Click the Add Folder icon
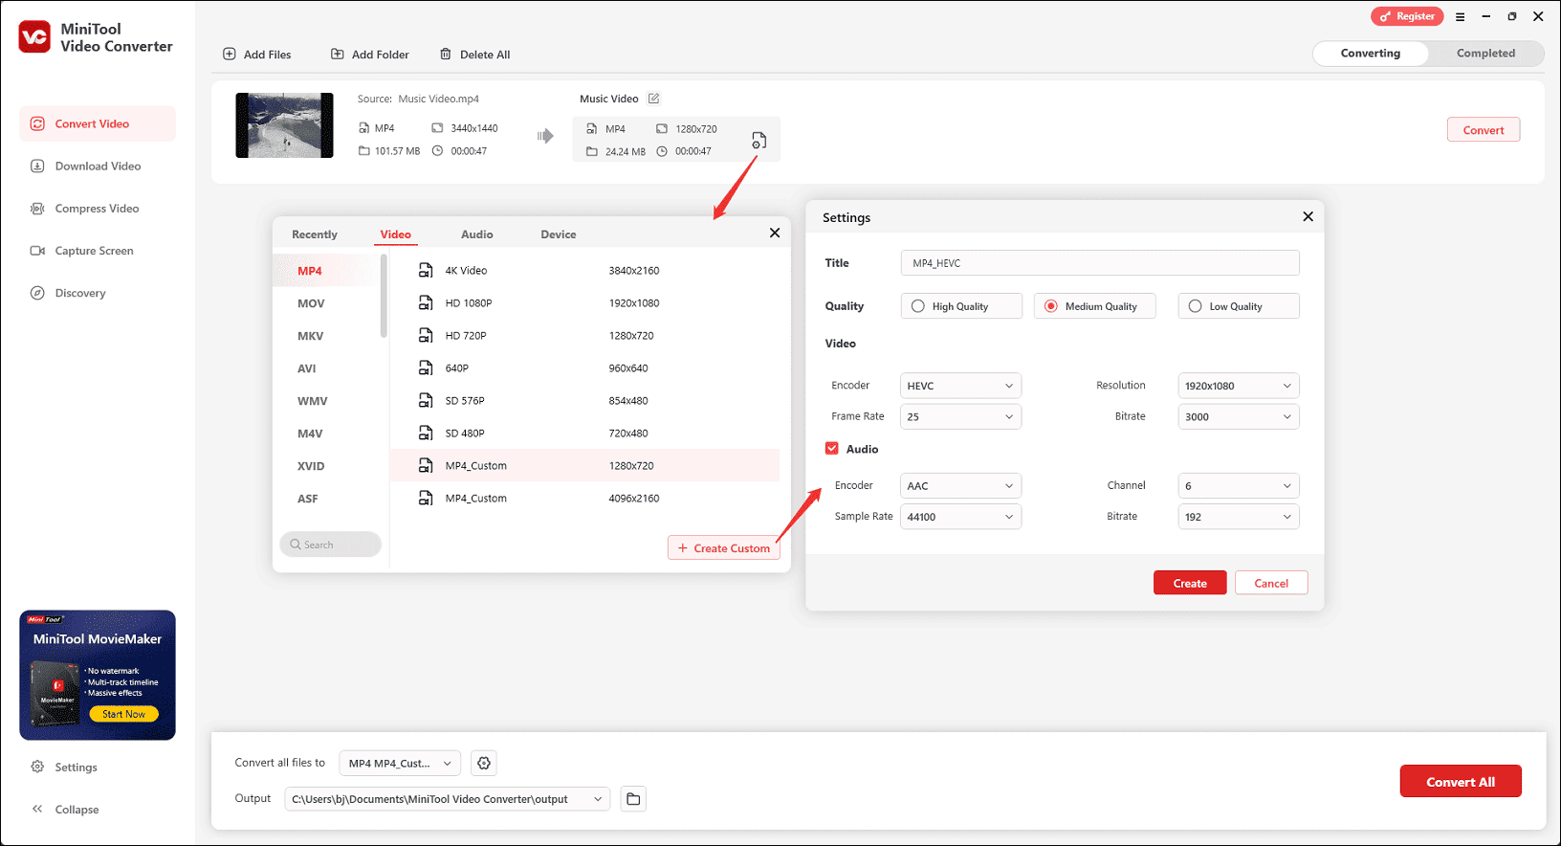 pos(338,55)
